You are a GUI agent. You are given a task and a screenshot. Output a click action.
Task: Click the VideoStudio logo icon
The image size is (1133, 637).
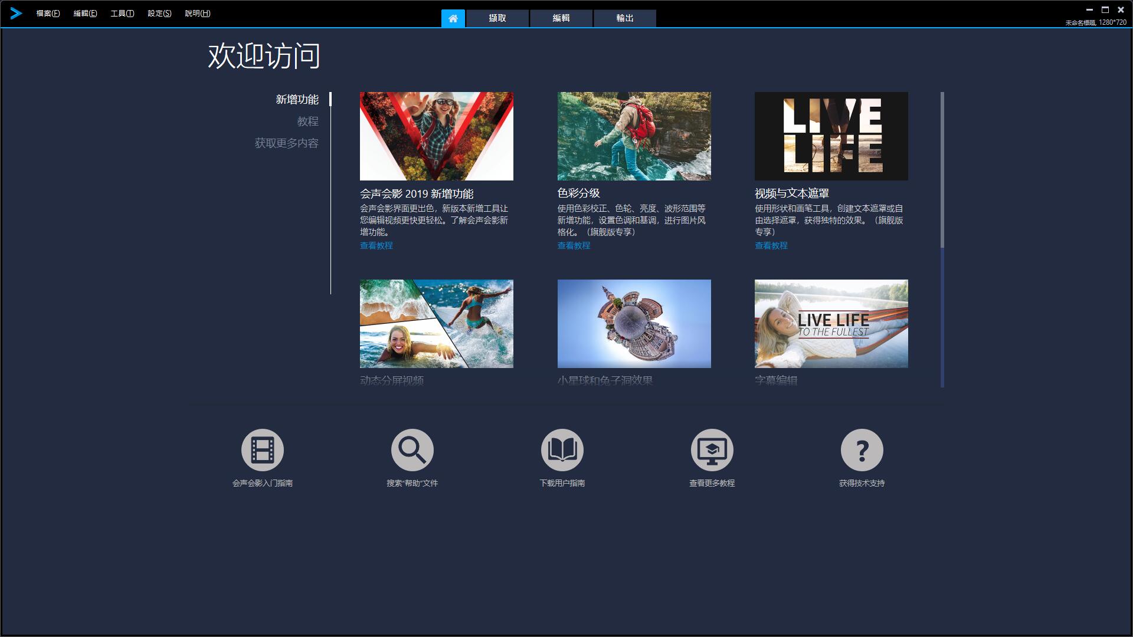(x=16, y=13)
